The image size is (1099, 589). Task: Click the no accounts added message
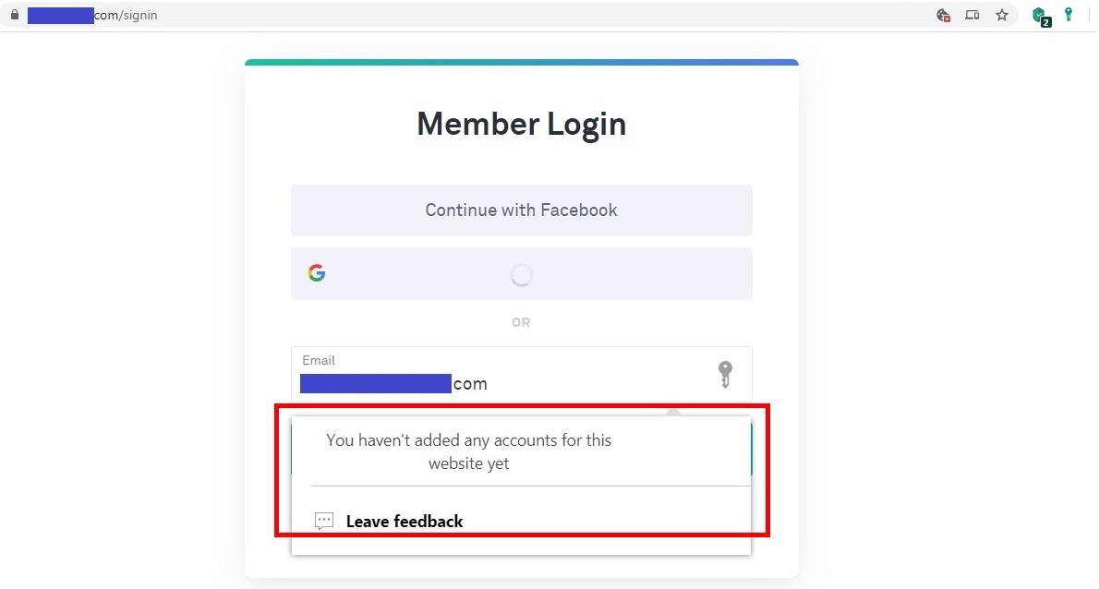tap(469, 451)
